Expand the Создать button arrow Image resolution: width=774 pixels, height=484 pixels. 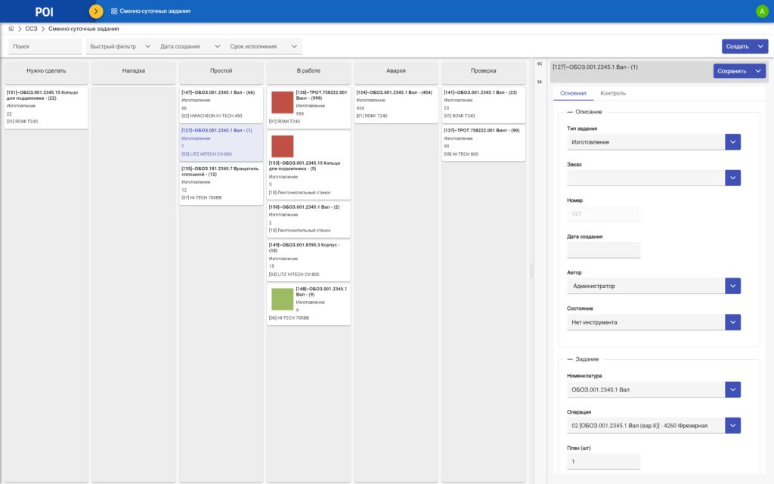point(760,46)
